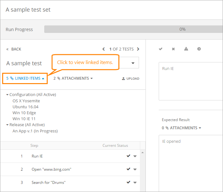Click the fail X icon in toolbar
Viewport: 223px width, 192px height.
(173, 49)
